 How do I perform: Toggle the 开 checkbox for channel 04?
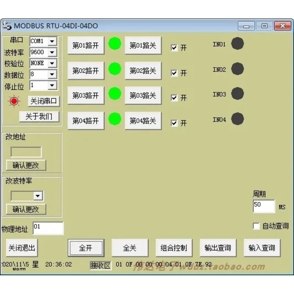click(174, 123)
